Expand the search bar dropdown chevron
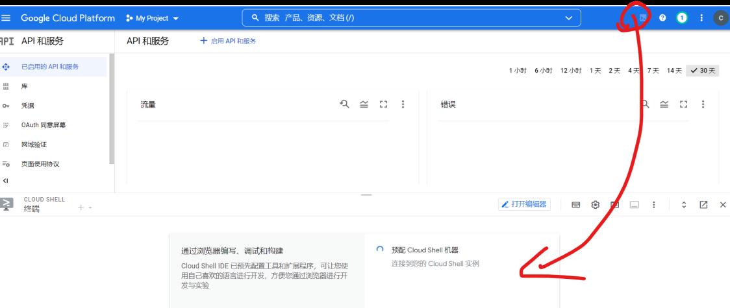The height and width of the screenshot is (308, 730). click(568, 18)
